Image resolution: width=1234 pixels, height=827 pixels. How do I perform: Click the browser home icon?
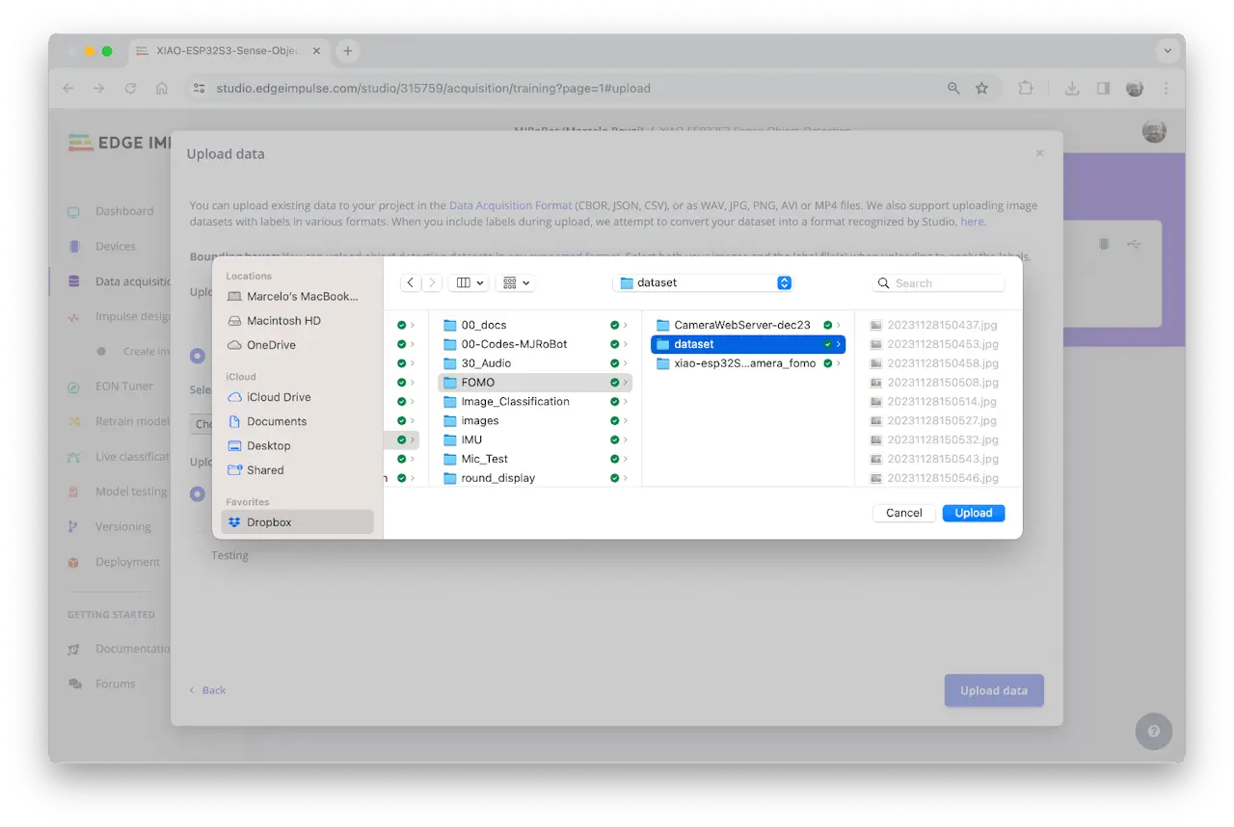[162, 88]
